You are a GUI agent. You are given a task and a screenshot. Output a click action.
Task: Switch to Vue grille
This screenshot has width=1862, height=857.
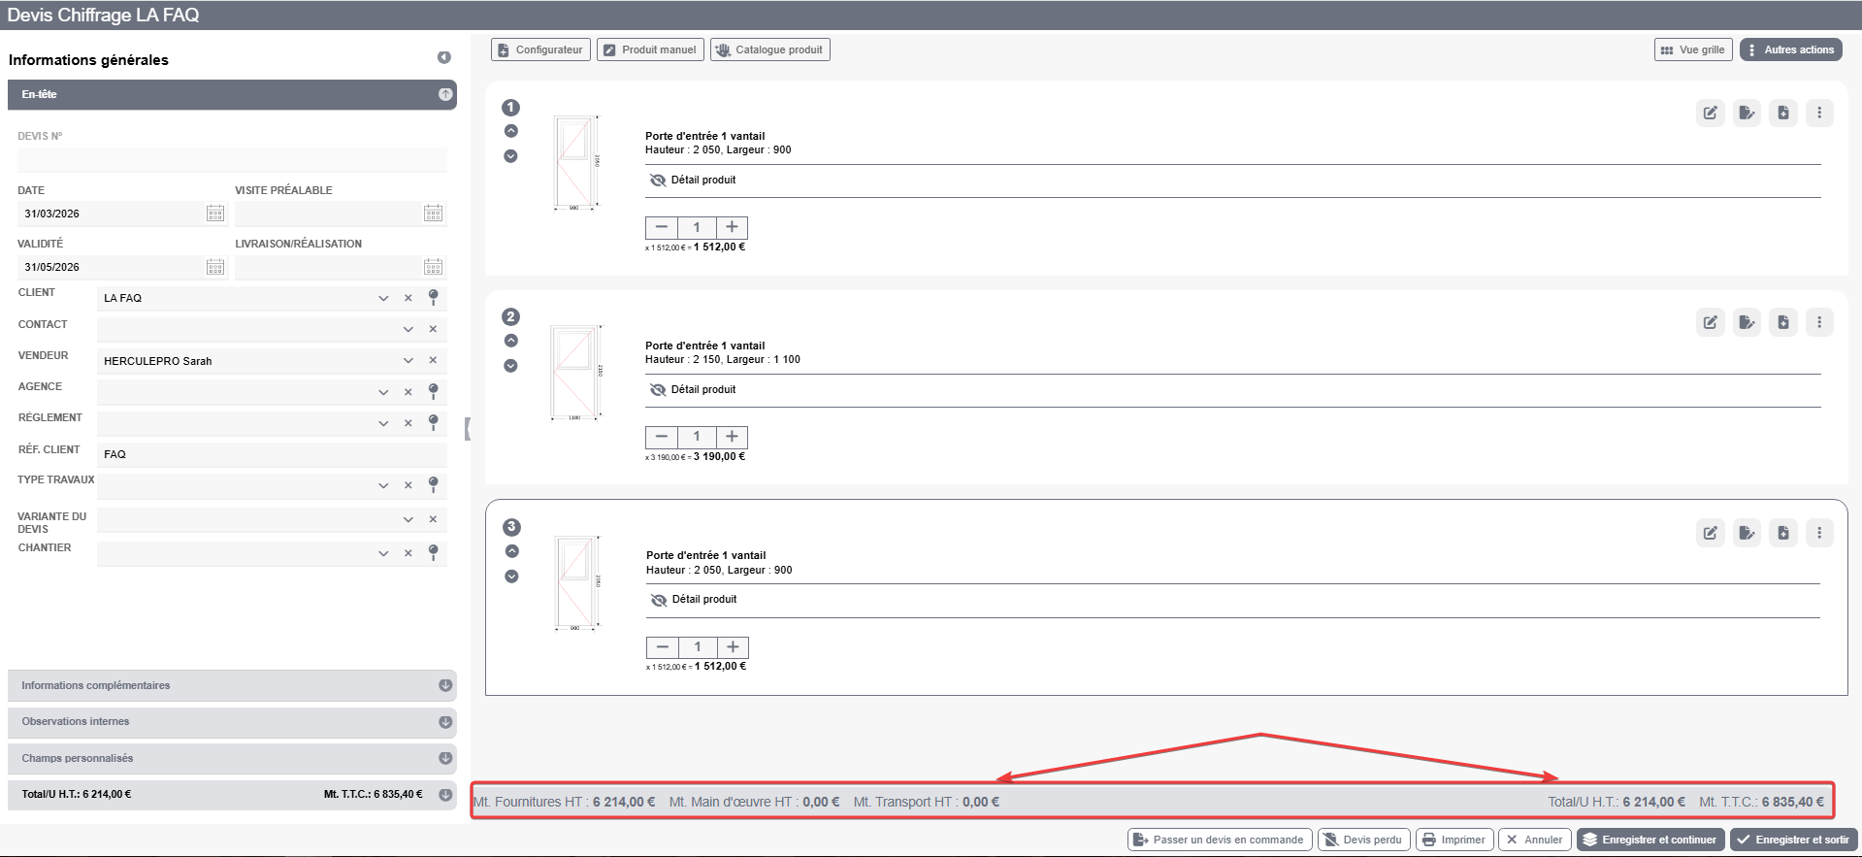point(1693,49)
